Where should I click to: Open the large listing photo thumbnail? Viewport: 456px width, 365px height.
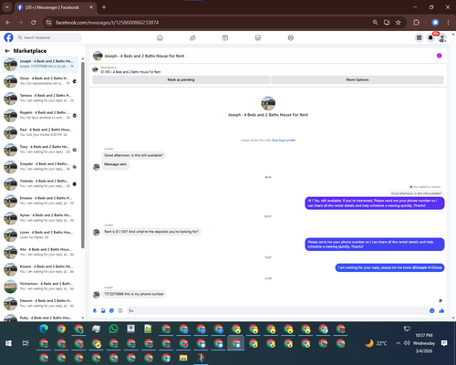pos(268,103)
